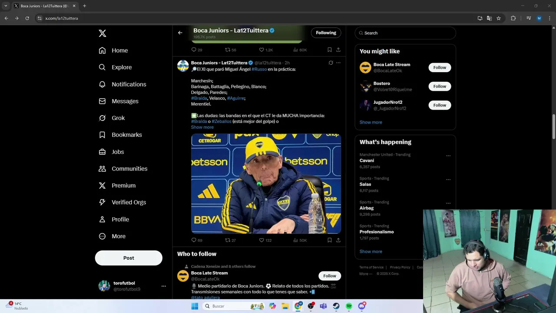
Task: Open Profile from sidebar
Action: (x=114, y=220)
